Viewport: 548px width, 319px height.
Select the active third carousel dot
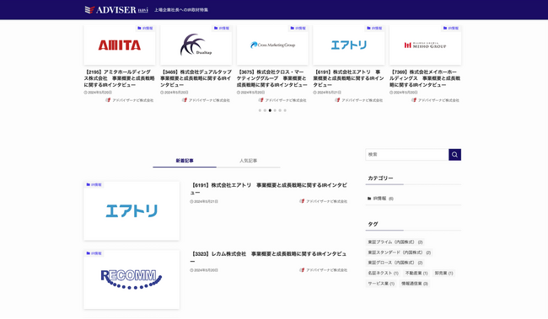tap(270, 110)
